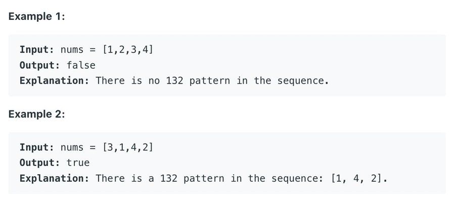This screenshot has width=455, height=203.
Task: Click the Explanation label in Example 1
Action: click(54, 80)
